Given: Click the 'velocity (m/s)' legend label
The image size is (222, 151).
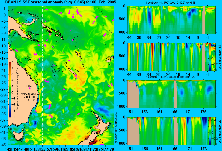Looking at the screenshot, I should (30, 94).
